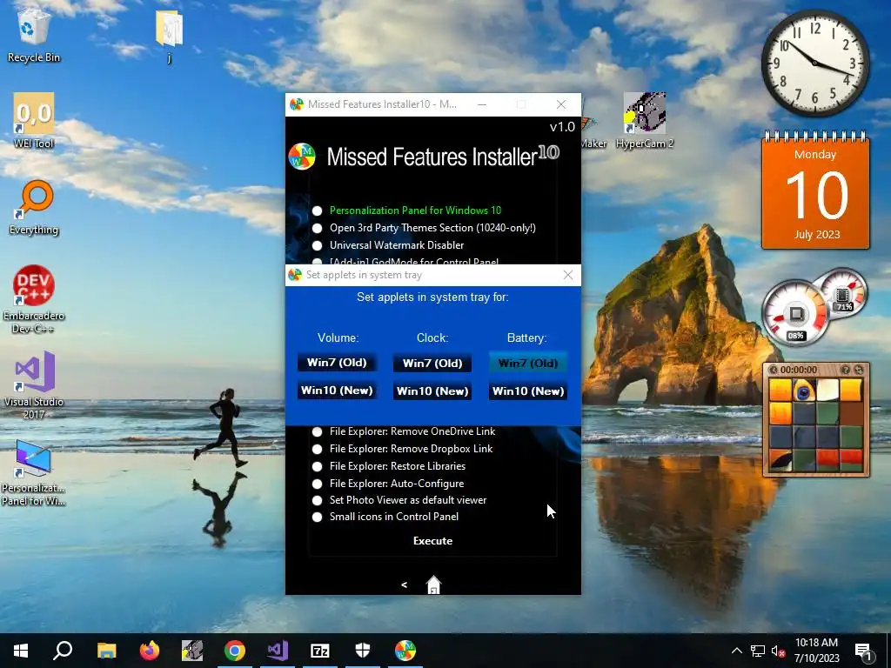891x668 pixels.
Task: Click the Missed Features Installer logo
Action: (302, 157)
